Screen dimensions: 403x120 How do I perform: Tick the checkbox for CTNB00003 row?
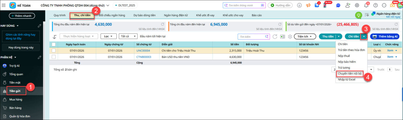(54, 57)
